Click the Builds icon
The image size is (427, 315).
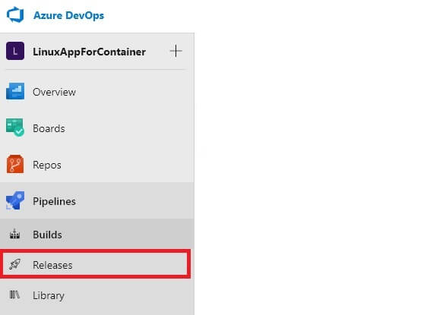tap(14, 234)
